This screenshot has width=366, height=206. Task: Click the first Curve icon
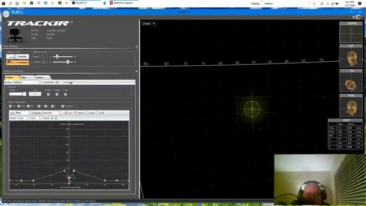[52, 118]
